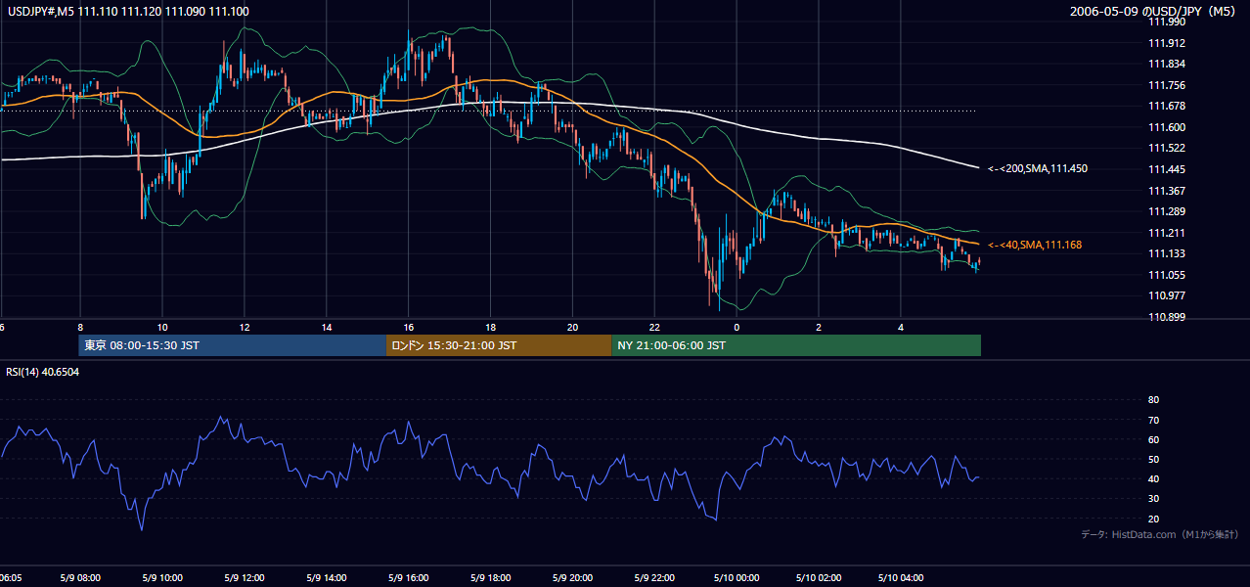This screenshot has height=587, width=1250.
Task: Click price axis value 111.133
Action: click(x=1167, y=254)
